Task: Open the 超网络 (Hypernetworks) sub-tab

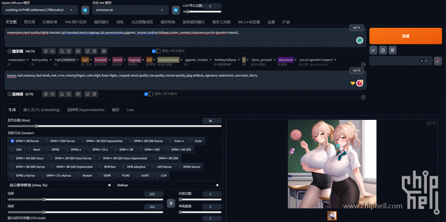Action: tap(86, 110)
